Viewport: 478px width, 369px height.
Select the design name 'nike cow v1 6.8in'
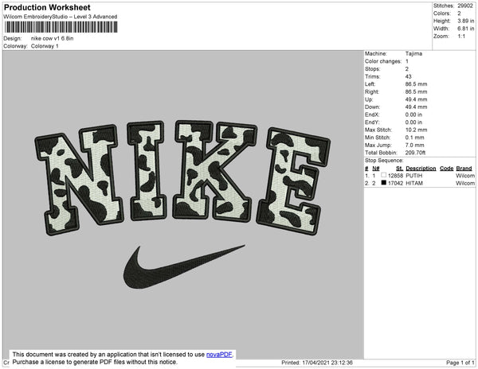pyautogui.click(x=52, y=38)
